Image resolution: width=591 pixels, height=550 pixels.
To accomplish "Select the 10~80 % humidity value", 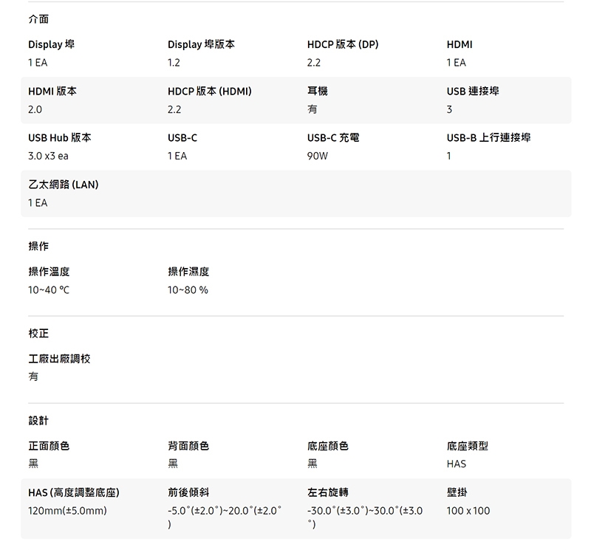I will click(x=188, y=290).
